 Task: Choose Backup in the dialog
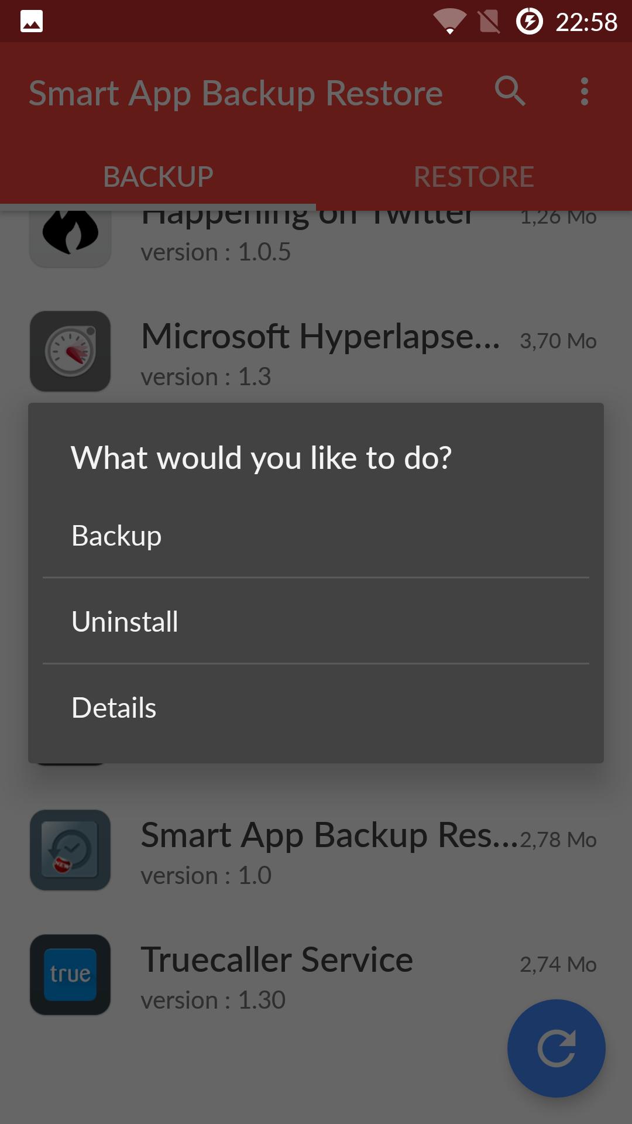pyautogui.click(x=316, y=536)
